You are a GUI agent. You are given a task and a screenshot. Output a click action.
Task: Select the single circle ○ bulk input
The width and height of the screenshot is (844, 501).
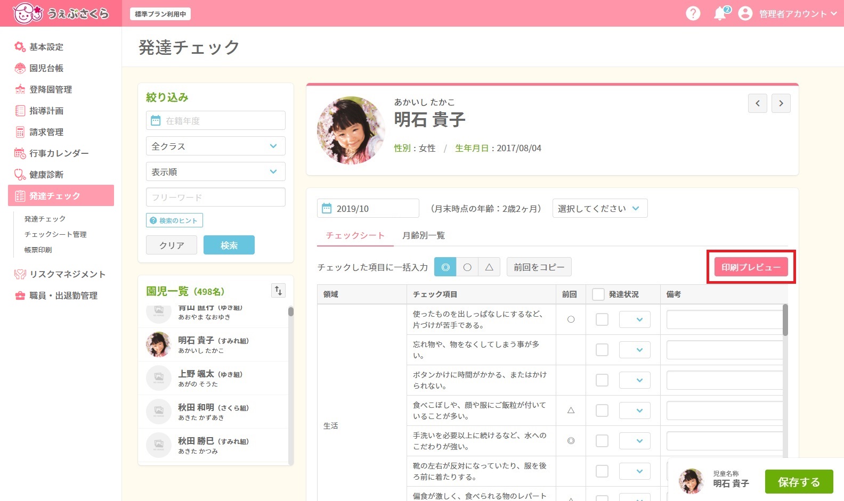[467, 267]
